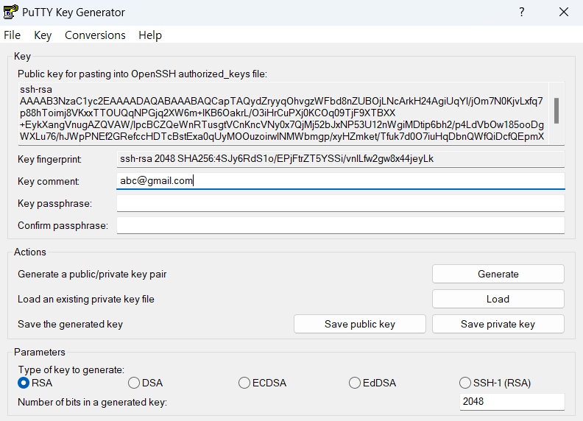Click the Key passphrase input field

point(341,203)
